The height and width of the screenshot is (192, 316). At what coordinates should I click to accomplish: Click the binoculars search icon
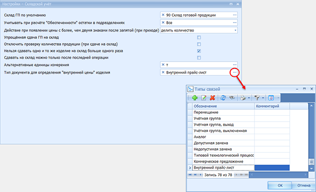tap(232, 98)
